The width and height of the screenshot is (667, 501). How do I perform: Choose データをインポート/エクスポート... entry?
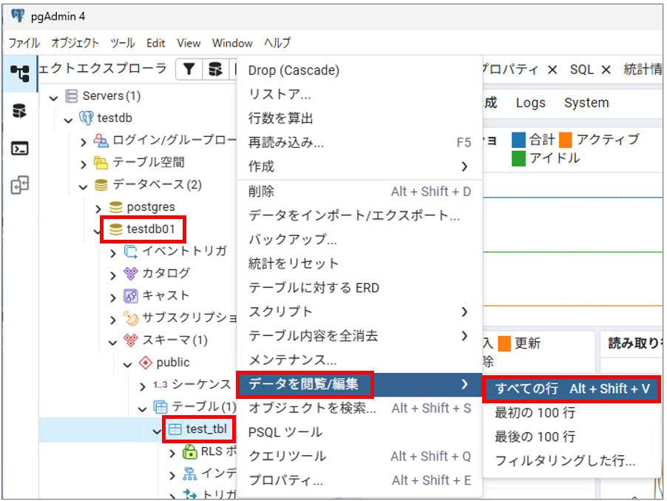(359, 215)
